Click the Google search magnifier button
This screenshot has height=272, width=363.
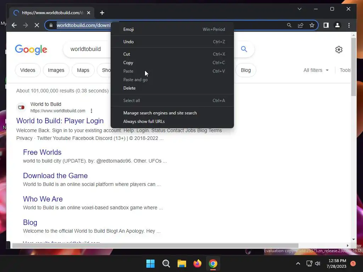[244, 49]
